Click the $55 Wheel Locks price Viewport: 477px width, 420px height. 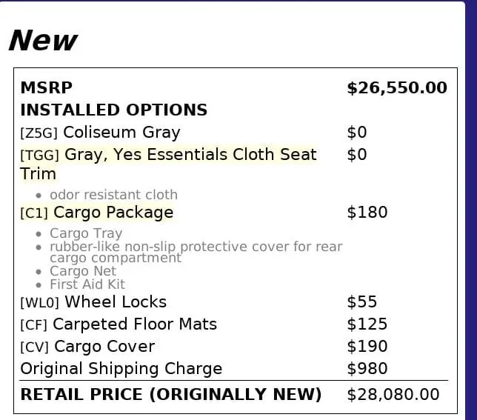[x=361, y=302]
